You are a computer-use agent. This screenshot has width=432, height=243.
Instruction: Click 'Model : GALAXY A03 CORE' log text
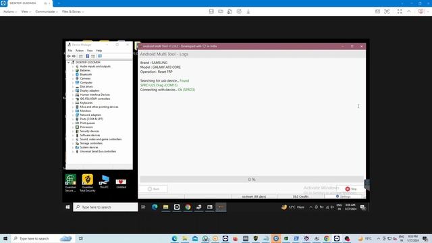[161, 67]
